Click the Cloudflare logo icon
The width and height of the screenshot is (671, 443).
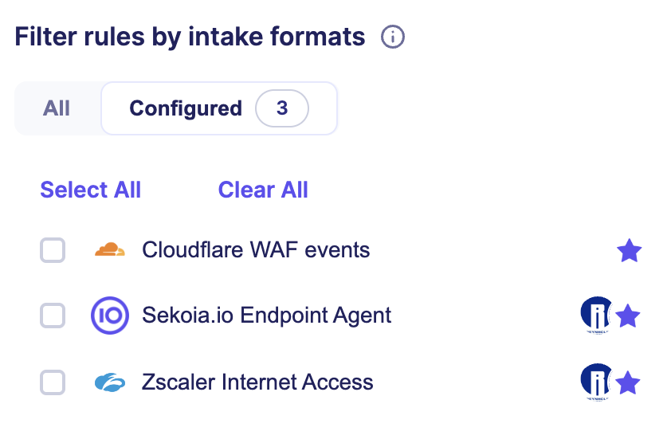[x=110, y=250]
